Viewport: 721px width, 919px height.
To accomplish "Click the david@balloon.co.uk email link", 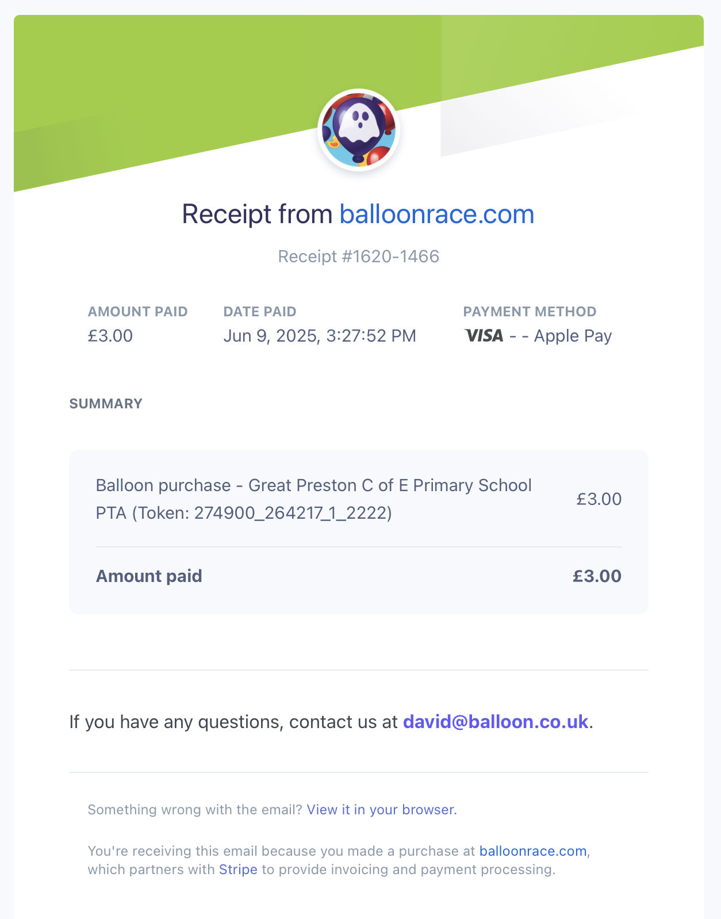I will [x=496, y=722].
